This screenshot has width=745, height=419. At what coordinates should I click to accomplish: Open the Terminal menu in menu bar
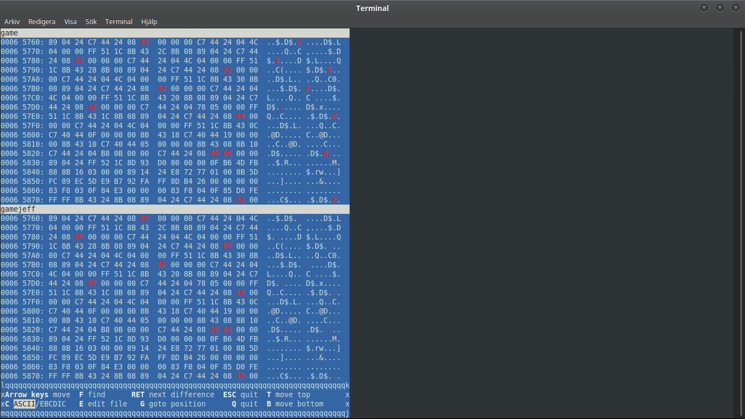click(119, 22)
